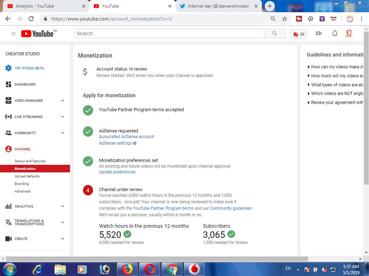Open the notifications bell
This screenshot has height=276, width=369.
point(335,33)
